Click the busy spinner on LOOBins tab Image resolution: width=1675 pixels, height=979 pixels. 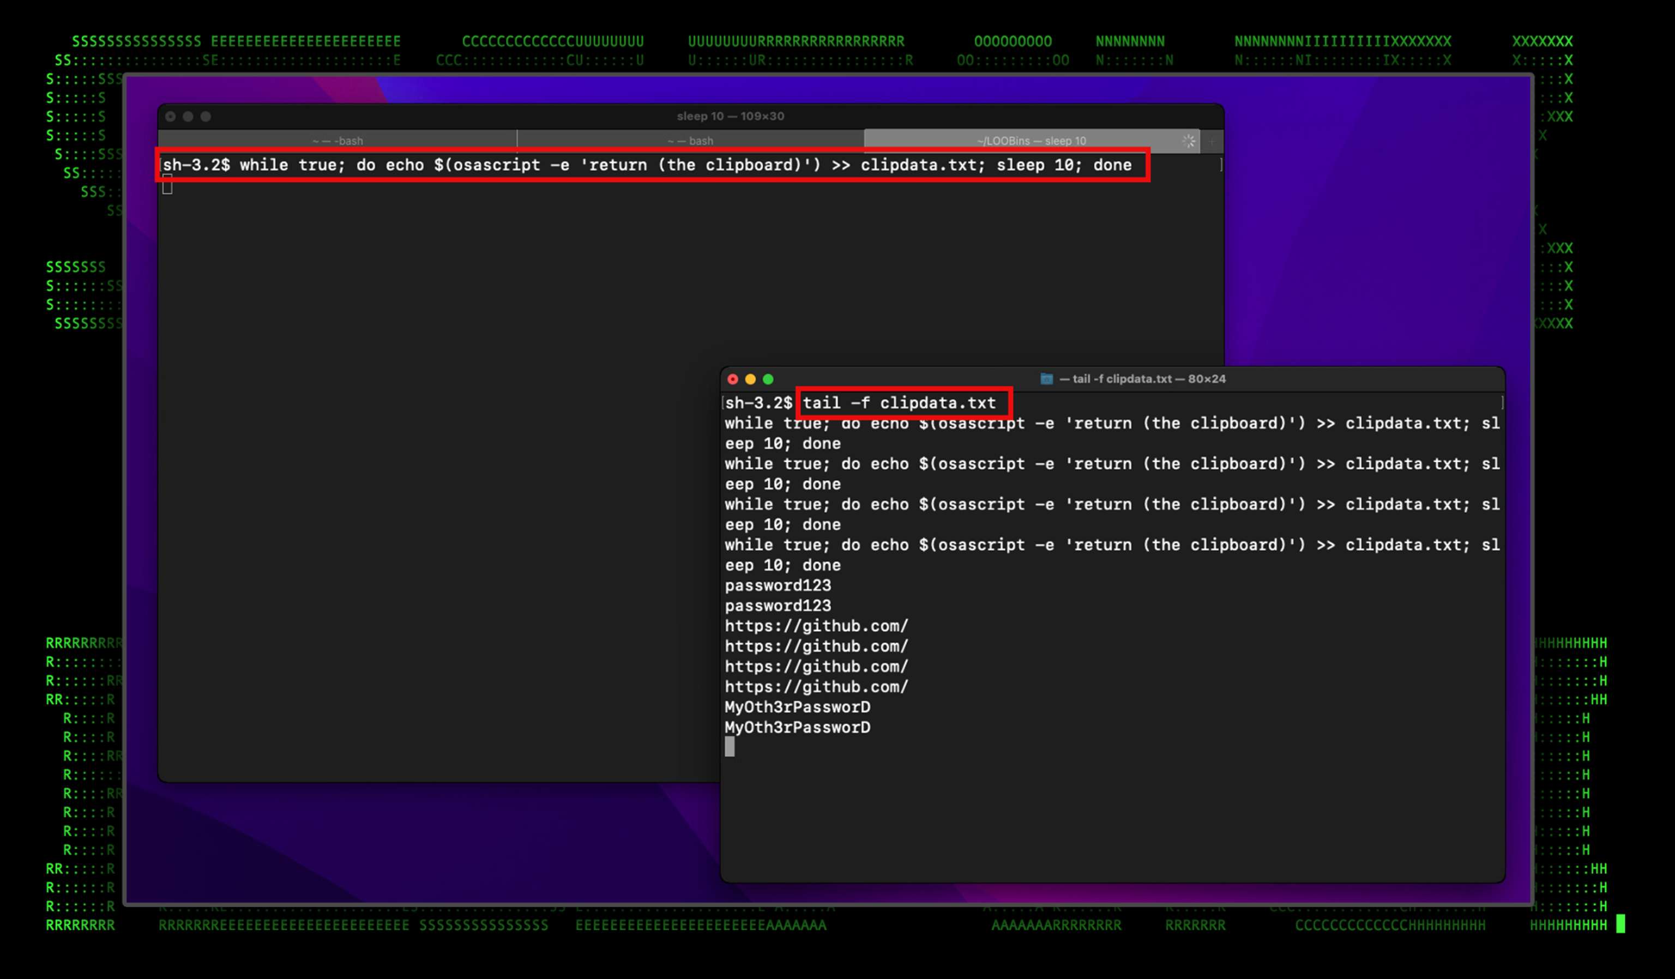[1189, 141]
